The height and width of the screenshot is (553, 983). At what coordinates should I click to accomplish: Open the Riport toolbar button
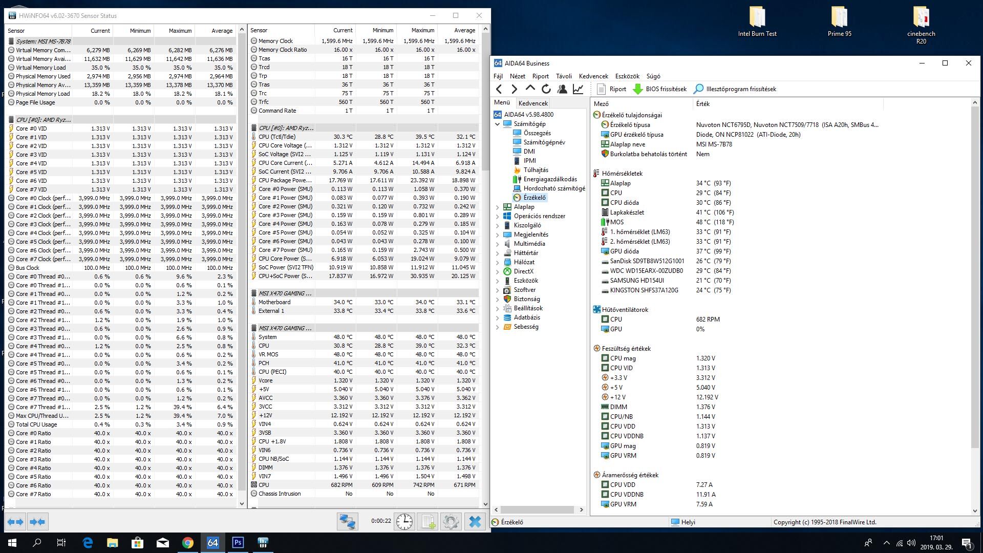pyautogui.click(x=612, y=89)
